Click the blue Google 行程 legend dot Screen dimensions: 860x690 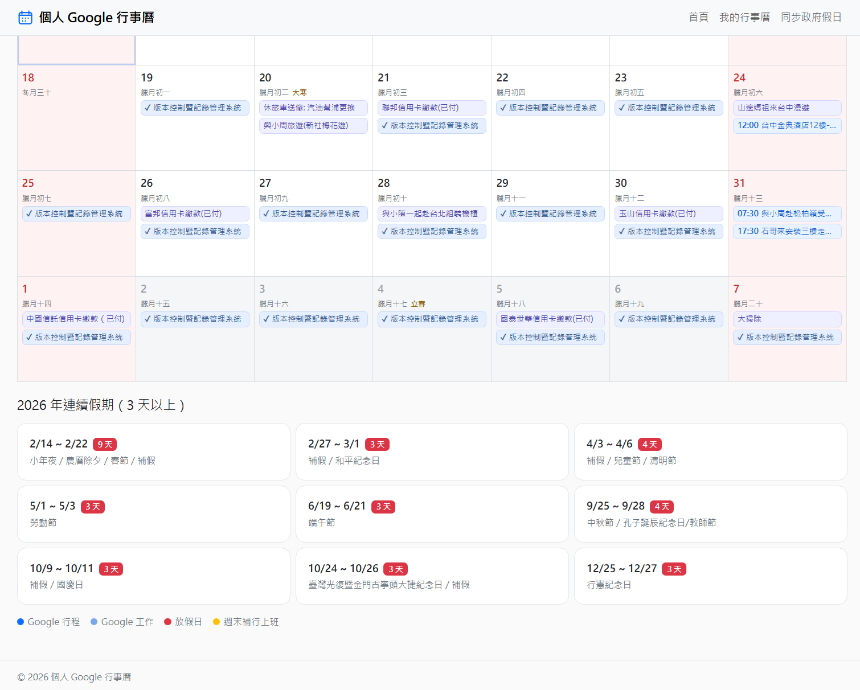(21, 622)
